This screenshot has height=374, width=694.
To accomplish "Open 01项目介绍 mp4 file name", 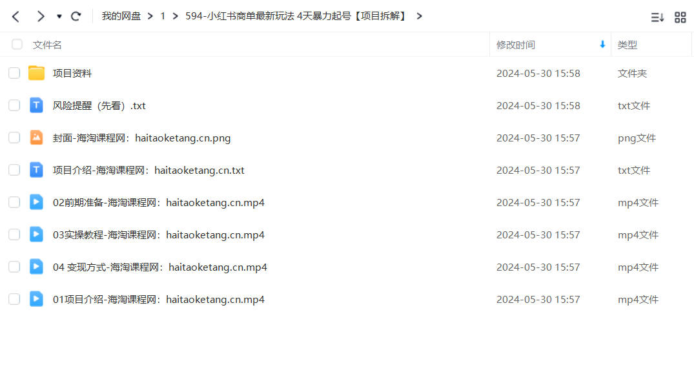I will (158, 300).
